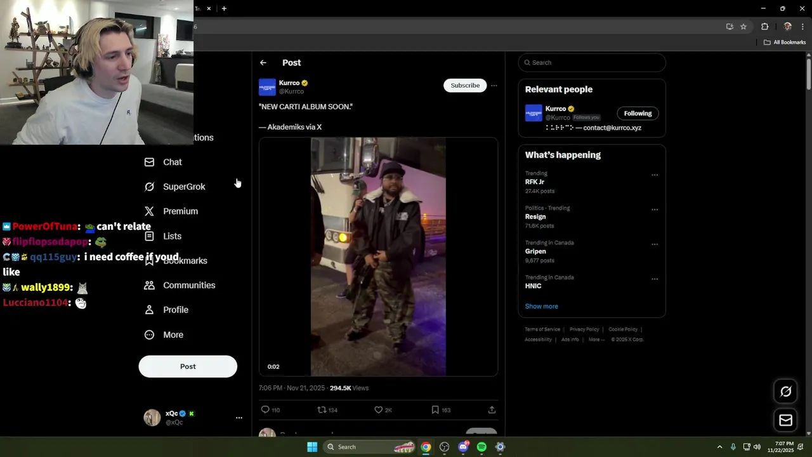This screenshot has width=812, height=457.
Task: Open options for Resign trend
Action: (655, 209)
